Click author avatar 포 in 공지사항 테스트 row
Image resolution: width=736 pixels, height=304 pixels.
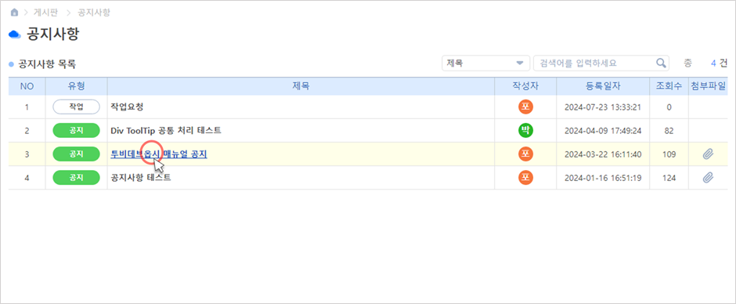coord(525,178)
